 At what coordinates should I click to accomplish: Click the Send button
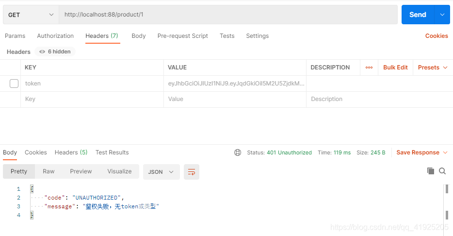pos(418,15)
